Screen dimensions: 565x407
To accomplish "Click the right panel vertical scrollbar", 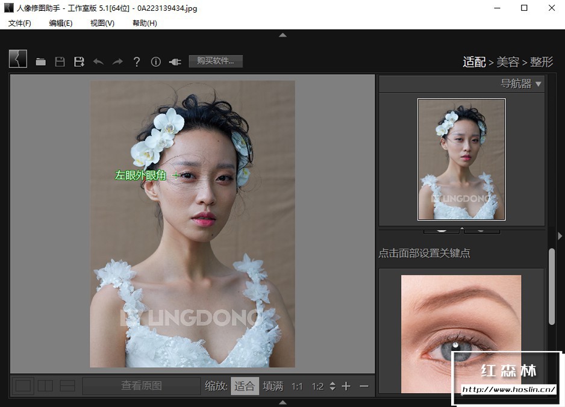I will 552,286.
